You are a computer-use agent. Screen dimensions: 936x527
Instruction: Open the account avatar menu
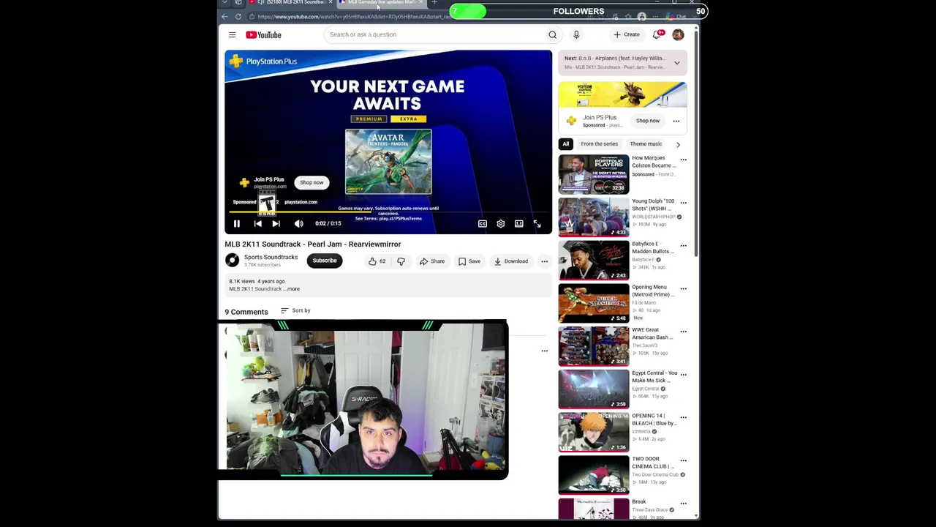coord(678,34)
